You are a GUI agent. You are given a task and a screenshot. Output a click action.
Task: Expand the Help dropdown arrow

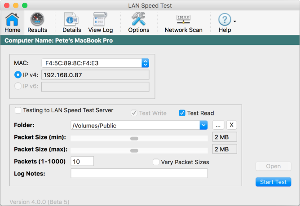(235, 21)
